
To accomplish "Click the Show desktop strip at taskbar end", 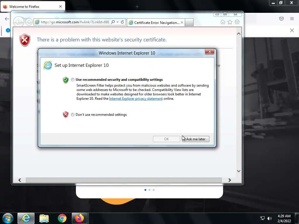I will 297,218.
